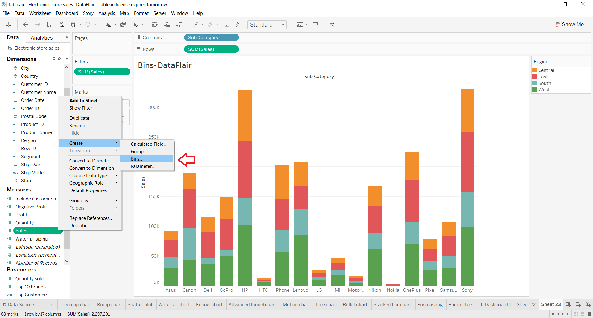Image resolution: width=593 pixels, height=318 pixels.
Task: Sort ascending using the toolbar icon
Action: coord(167,24)
